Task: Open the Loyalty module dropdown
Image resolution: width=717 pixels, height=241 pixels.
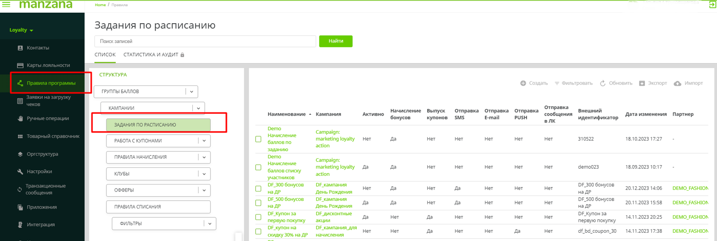Action: (21, 30)
